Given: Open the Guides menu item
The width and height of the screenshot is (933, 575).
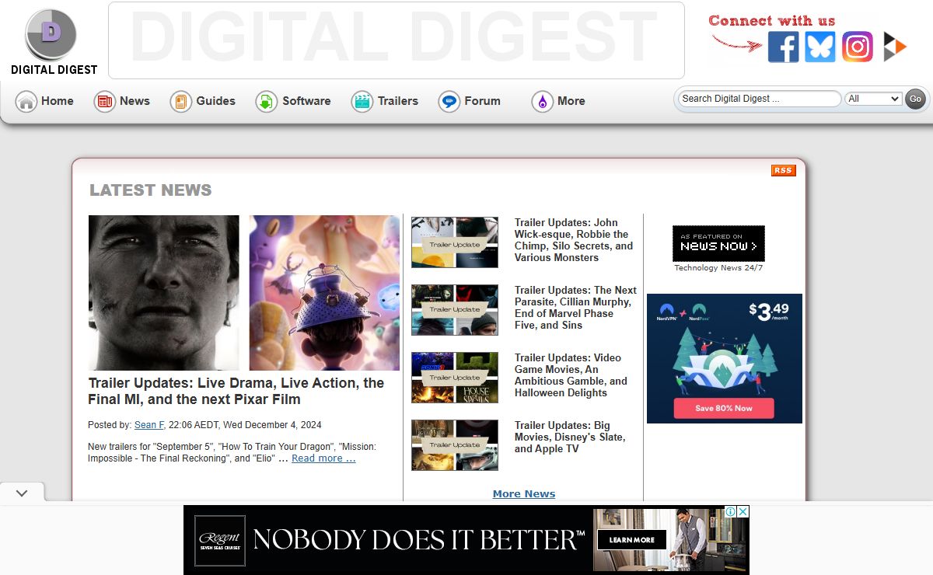Looking at the screenshot, I should pyautogui.click(x=216, y=101).
